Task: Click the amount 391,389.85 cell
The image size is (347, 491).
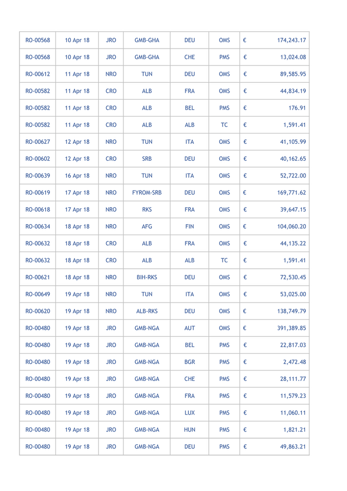Action: [291, 328]
